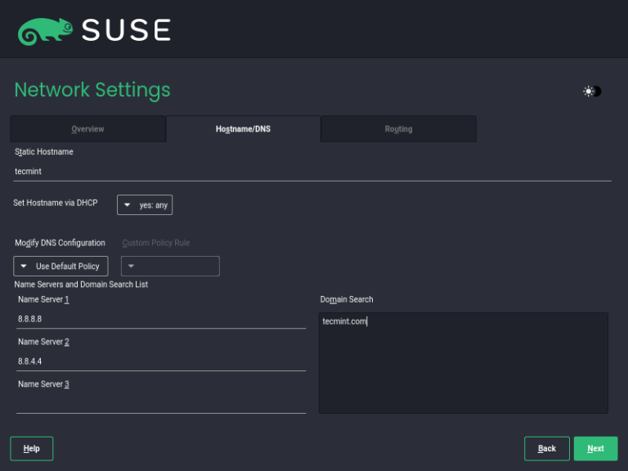Screen dimensions: 628x471
Task: Click the DHCP dropdown arrow icon
Action: (128, 205)
